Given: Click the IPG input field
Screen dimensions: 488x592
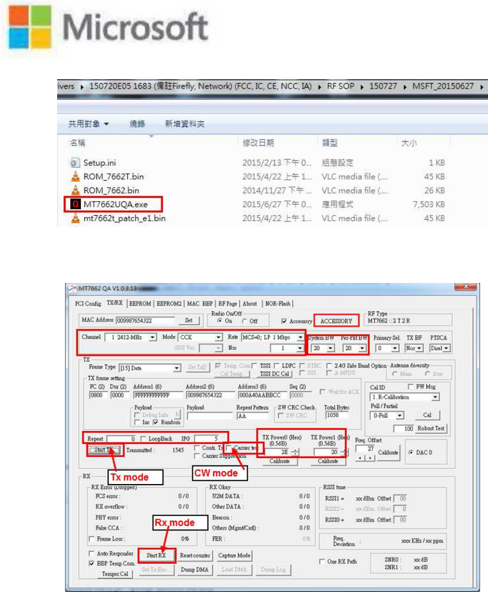Looking at the screenshot, I should tap(207, 439).
